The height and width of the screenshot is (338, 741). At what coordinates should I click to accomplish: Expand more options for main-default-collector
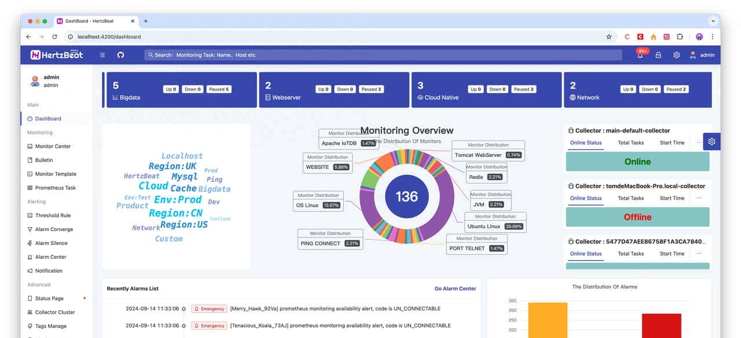[699, 142]
